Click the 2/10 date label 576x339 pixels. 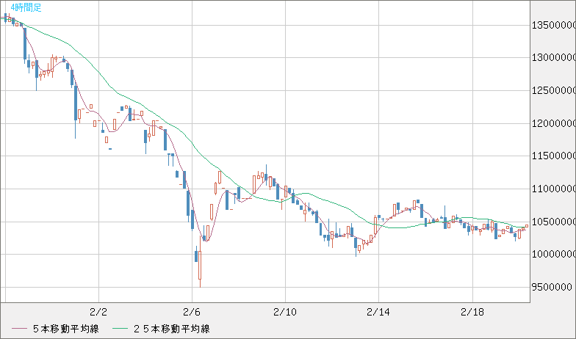pyautogui.click(x=285, y=313)
